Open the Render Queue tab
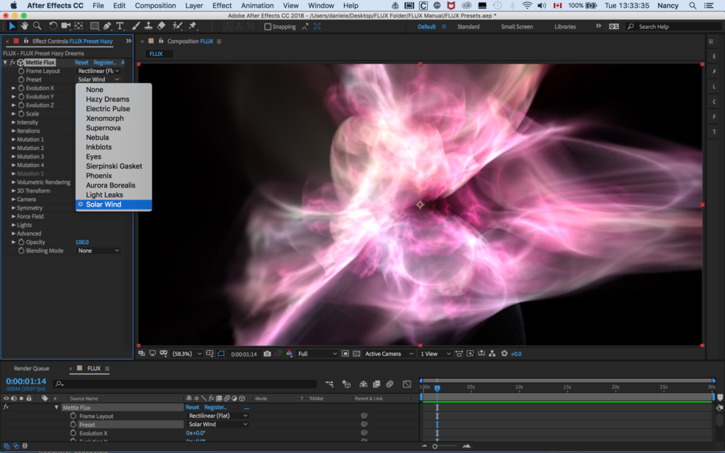The height and width of the screenshot is (453, 725). (32, 369)
